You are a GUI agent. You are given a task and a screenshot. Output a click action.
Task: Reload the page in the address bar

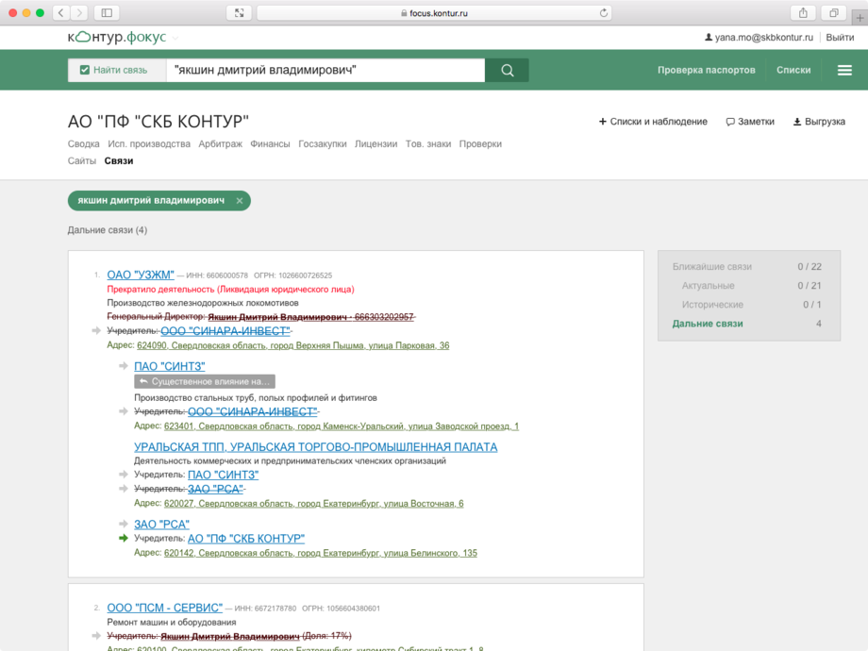click(603, 13)
